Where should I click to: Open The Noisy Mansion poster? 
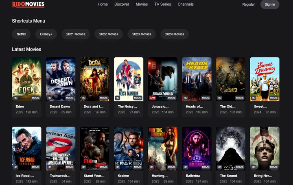click(129, 79)
